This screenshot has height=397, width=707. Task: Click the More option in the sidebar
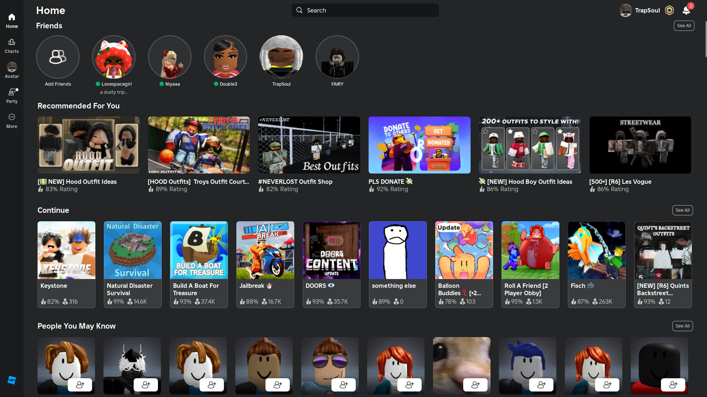pyautogui.click(x=12, y=121)
